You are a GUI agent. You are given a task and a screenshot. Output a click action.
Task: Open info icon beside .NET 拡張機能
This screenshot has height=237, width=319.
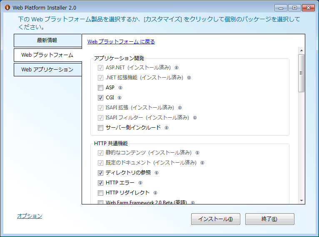[189, 78]
